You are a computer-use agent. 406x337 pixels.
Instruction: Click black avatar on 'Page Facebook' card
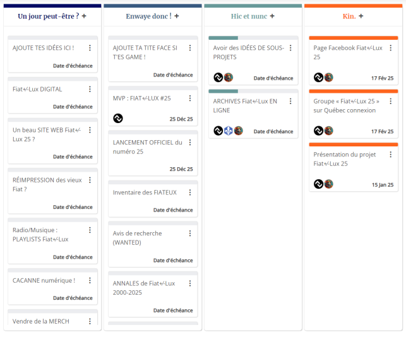click(318, 78)
